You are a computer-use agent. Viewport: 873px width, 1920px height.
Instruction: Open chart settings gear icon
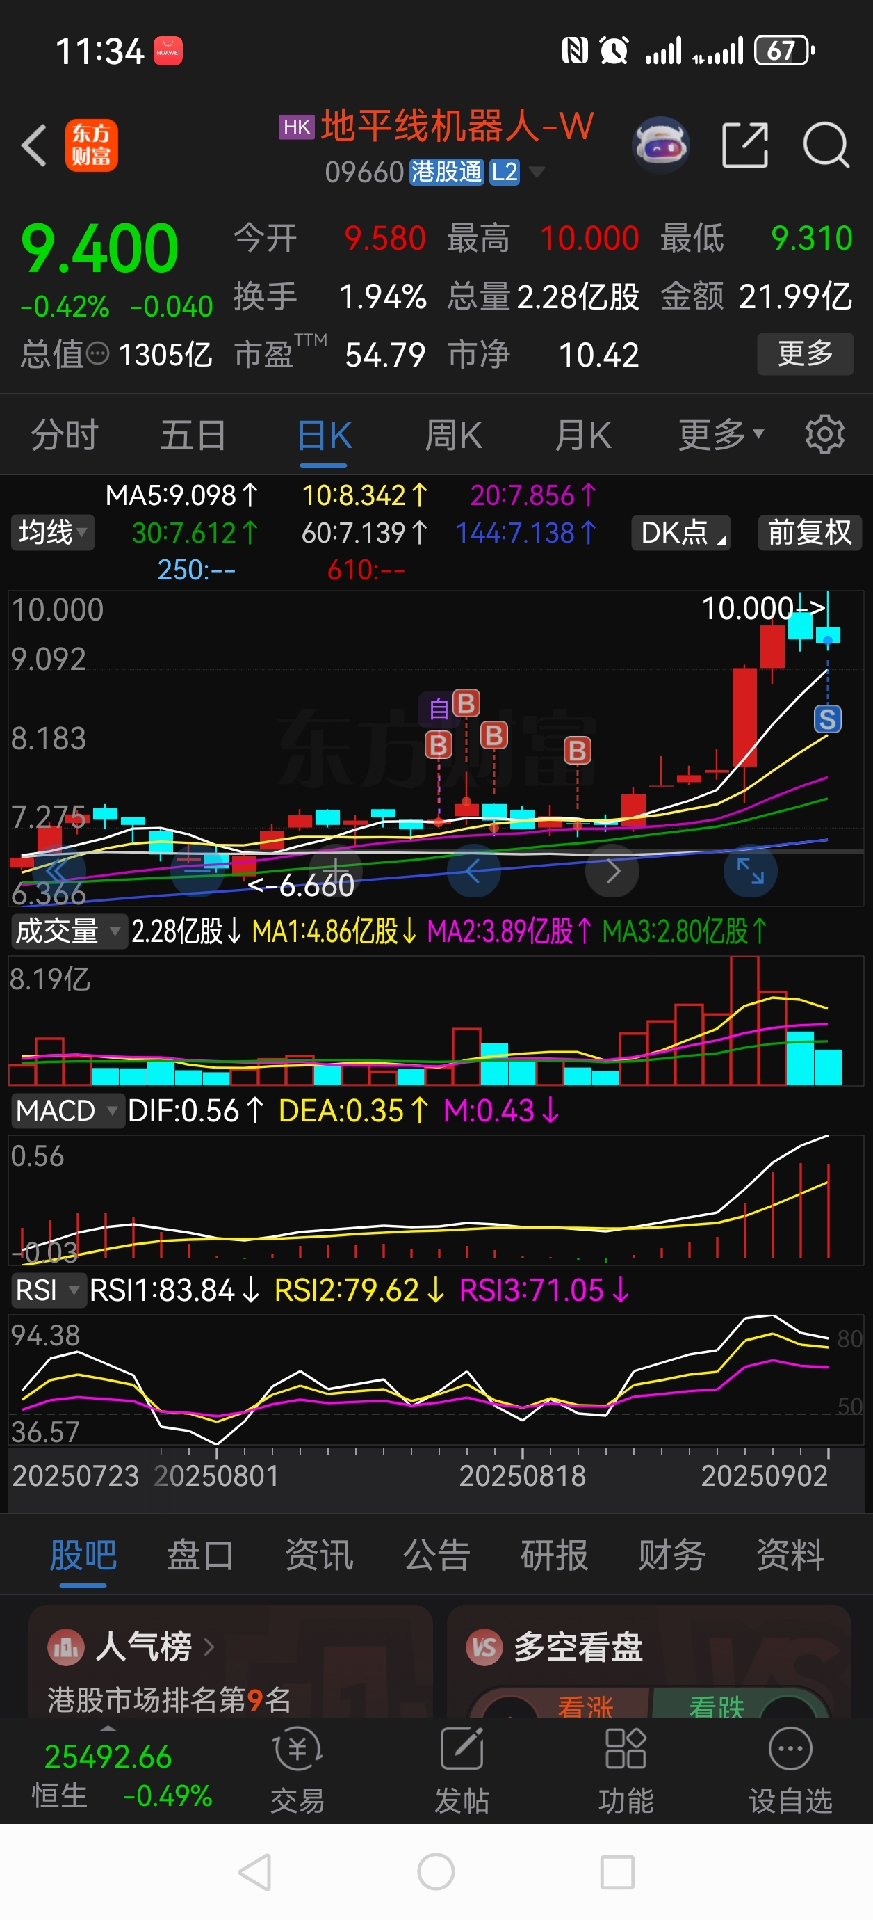(x=824, y=435)
